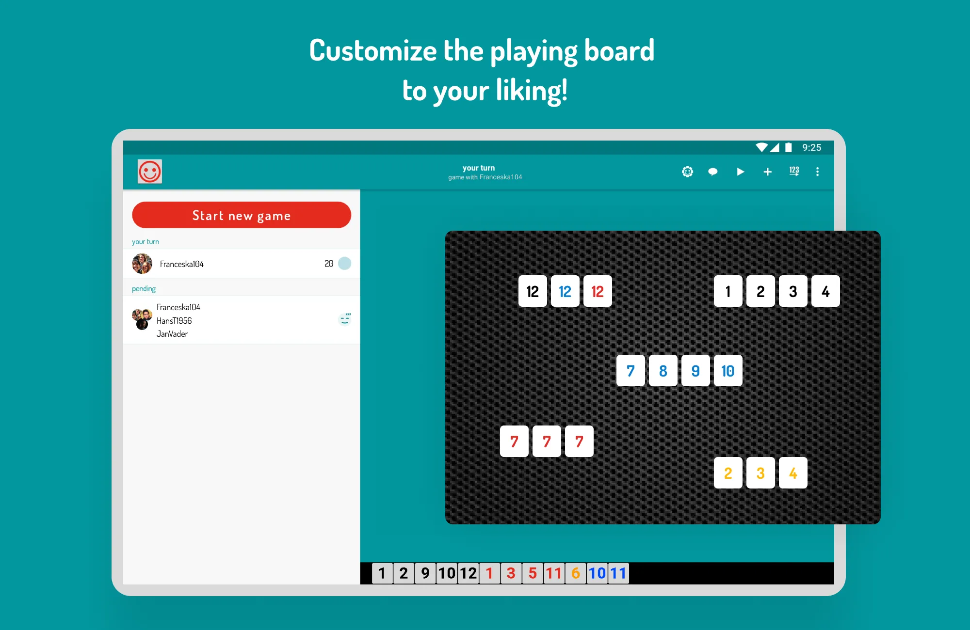
Task: Click the Start new game button
Action: (x=242, y=215)
